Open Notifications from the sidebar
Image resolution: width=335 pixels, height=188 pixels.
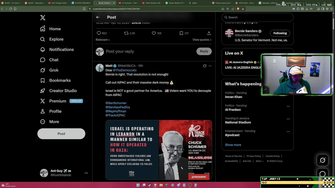[x=57, y=49]
